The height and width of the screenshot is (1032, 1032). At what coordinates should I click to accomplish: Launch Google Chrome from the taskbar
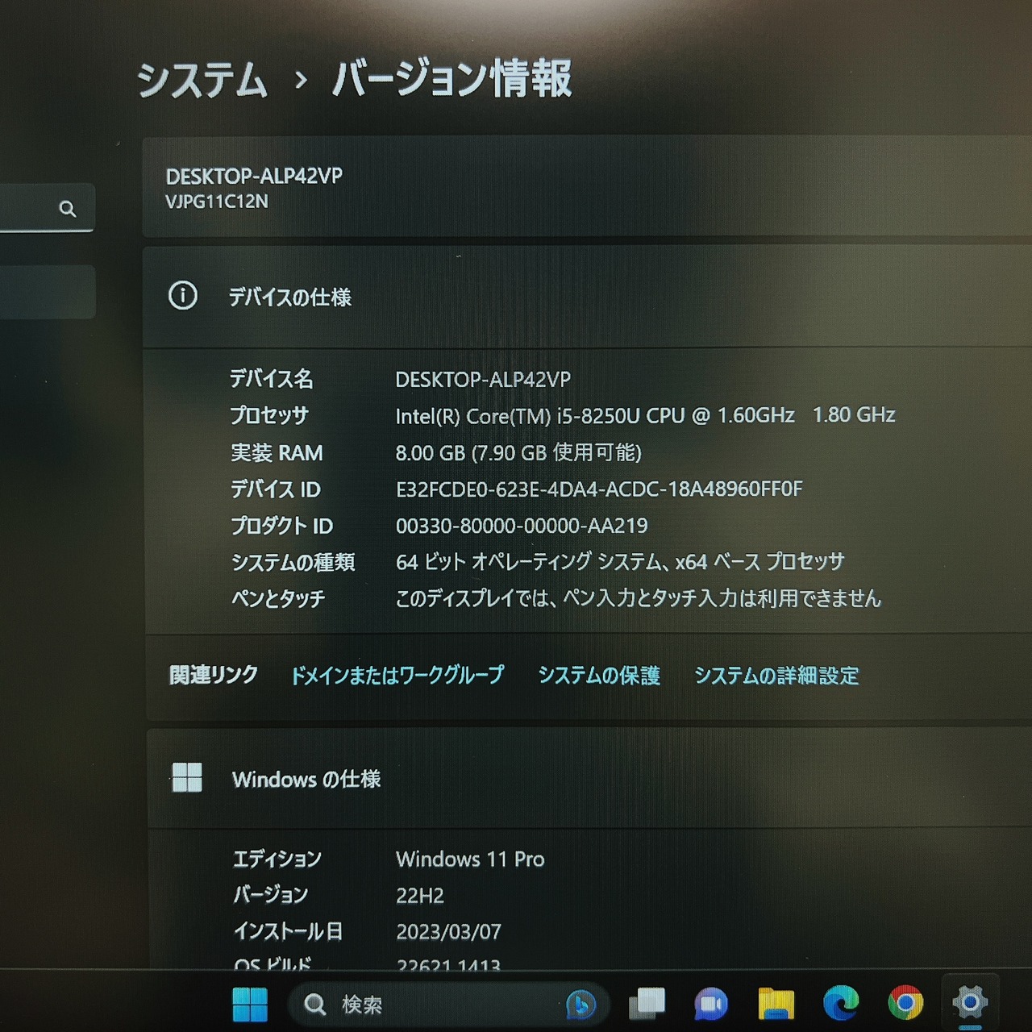(905, 1004)
